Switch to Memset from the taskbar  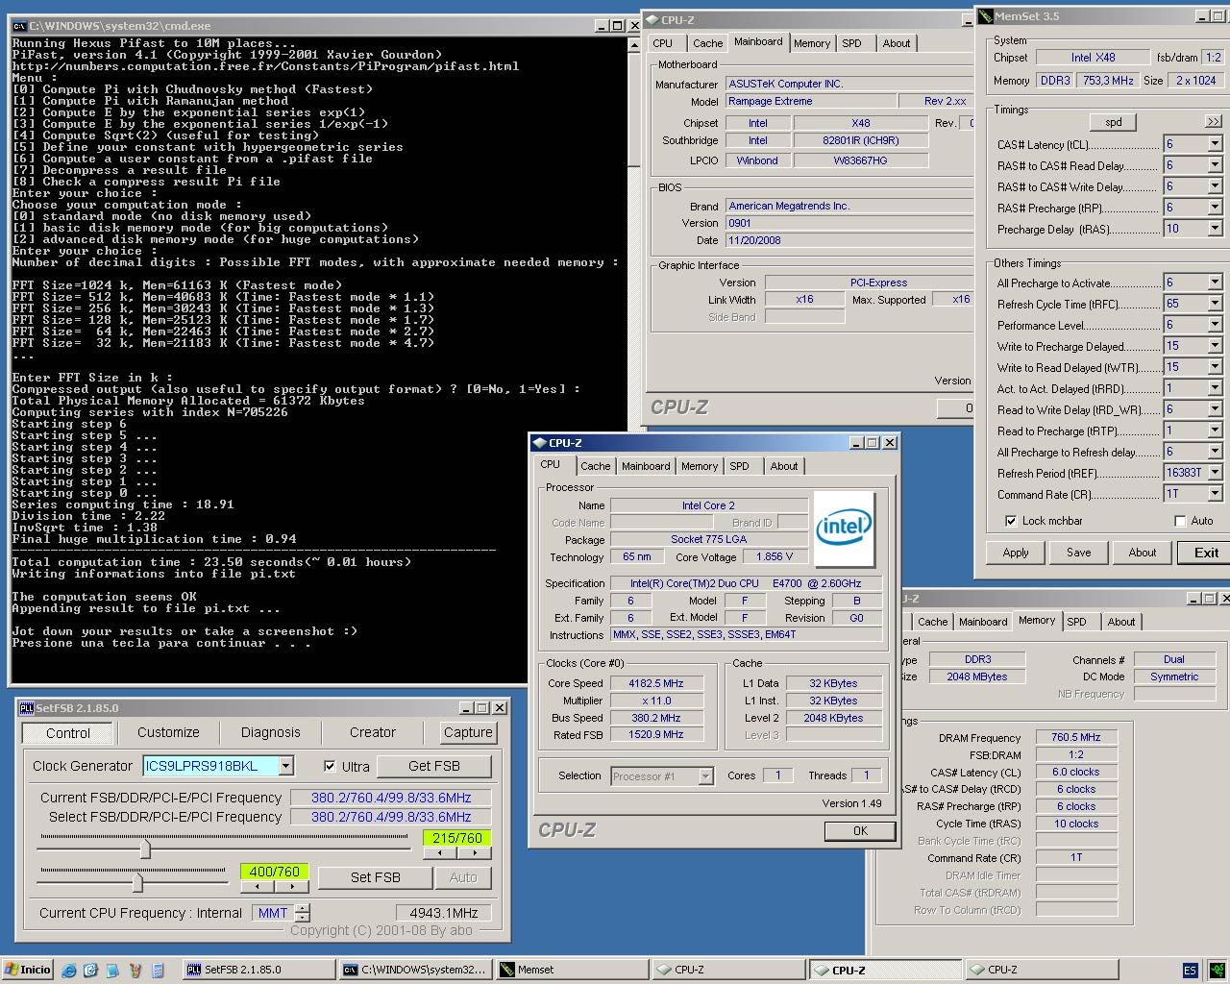pos(572,970)
